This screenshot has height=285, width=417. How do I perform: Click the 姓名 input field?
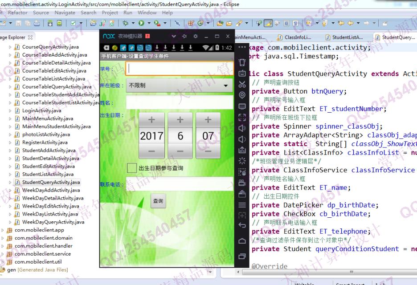pyautogui.click(x=180, y=102)
